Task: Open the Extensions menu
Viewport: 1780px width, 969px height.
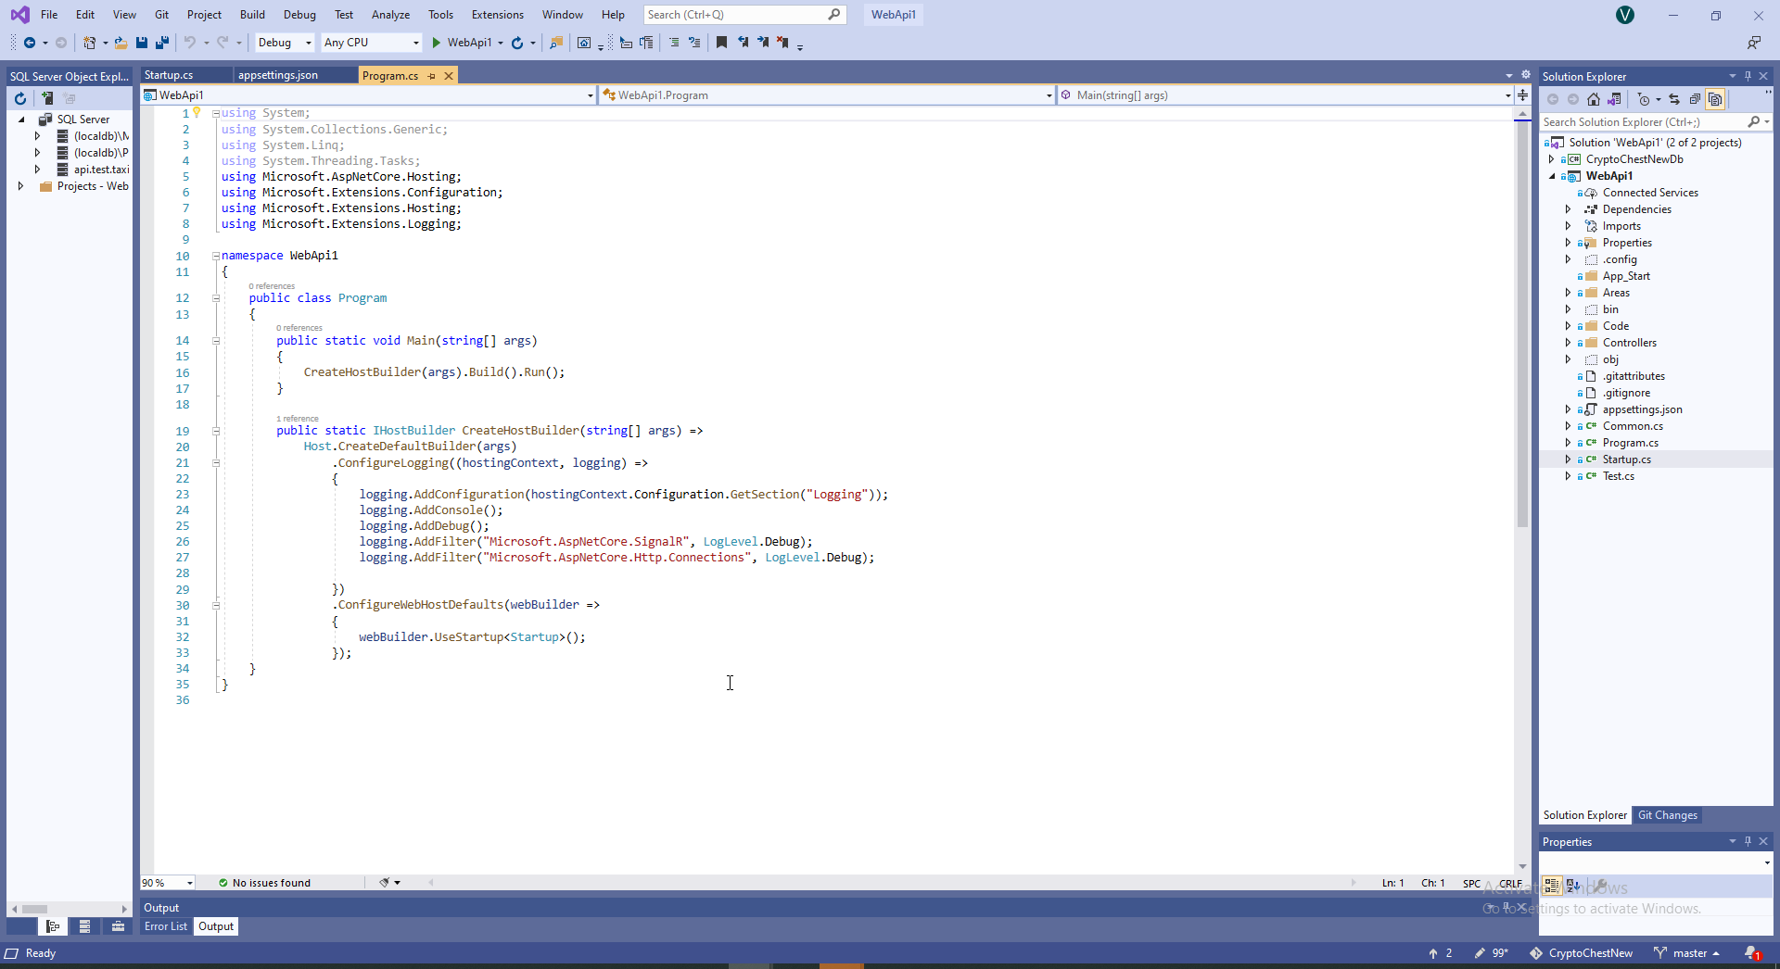Action: tap(498, 15)
